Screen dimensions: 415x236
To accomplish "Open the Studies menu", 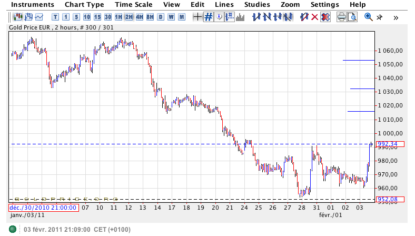I will pyautogui.click(x=257, y=5).
